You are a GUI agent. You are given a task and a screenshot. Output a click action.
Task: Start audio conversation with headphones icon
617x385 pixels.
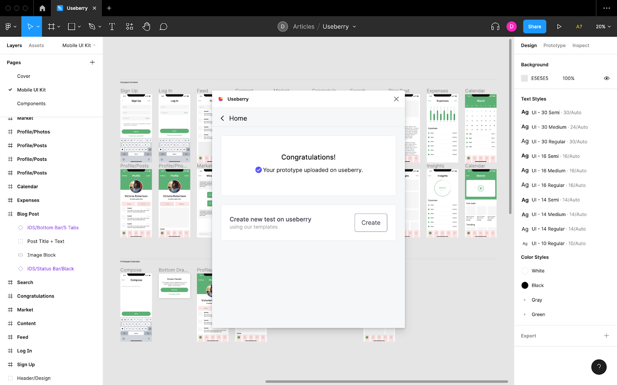tap(495, 27)
